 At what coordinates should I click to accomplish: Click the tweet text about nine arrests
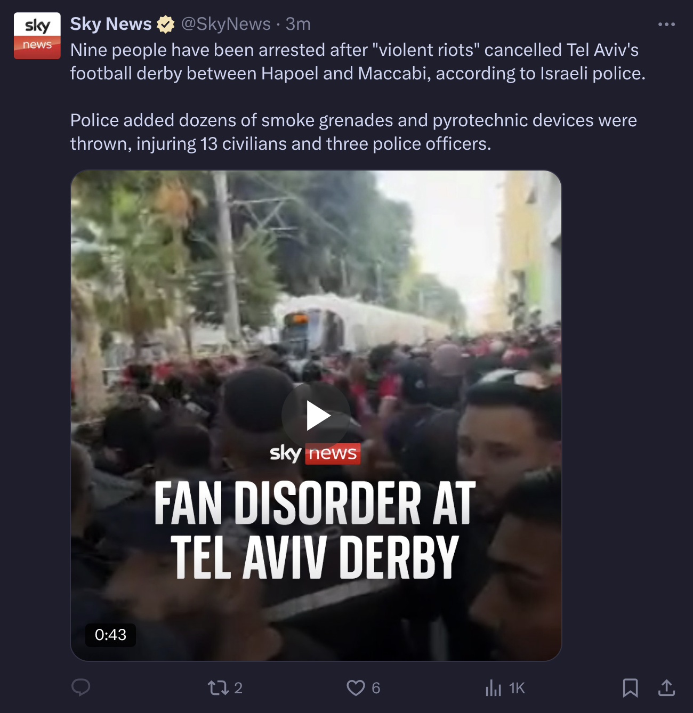358,61
